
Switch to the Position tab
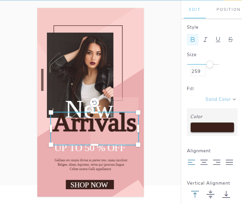[228, 10]
